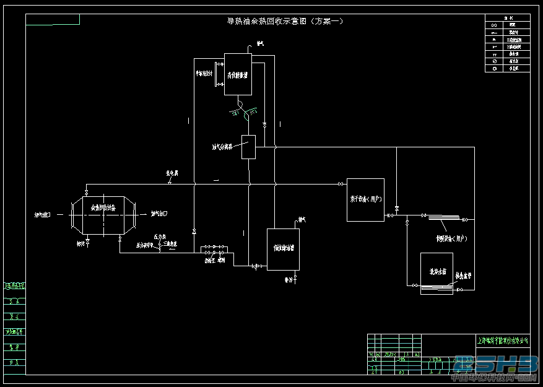
Task: Click the 换热盘管 heat exchange coil label
Action: [463, 276]
